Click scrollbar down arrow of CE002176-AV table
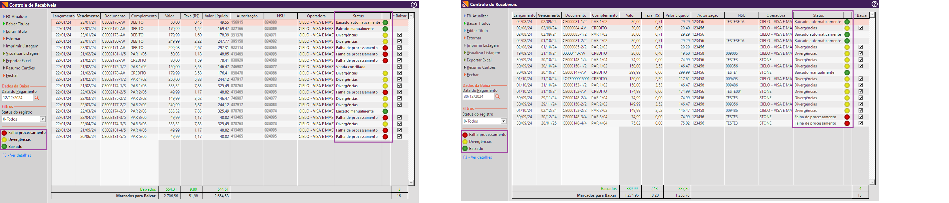The image size is (949, 203). (411, 183)
